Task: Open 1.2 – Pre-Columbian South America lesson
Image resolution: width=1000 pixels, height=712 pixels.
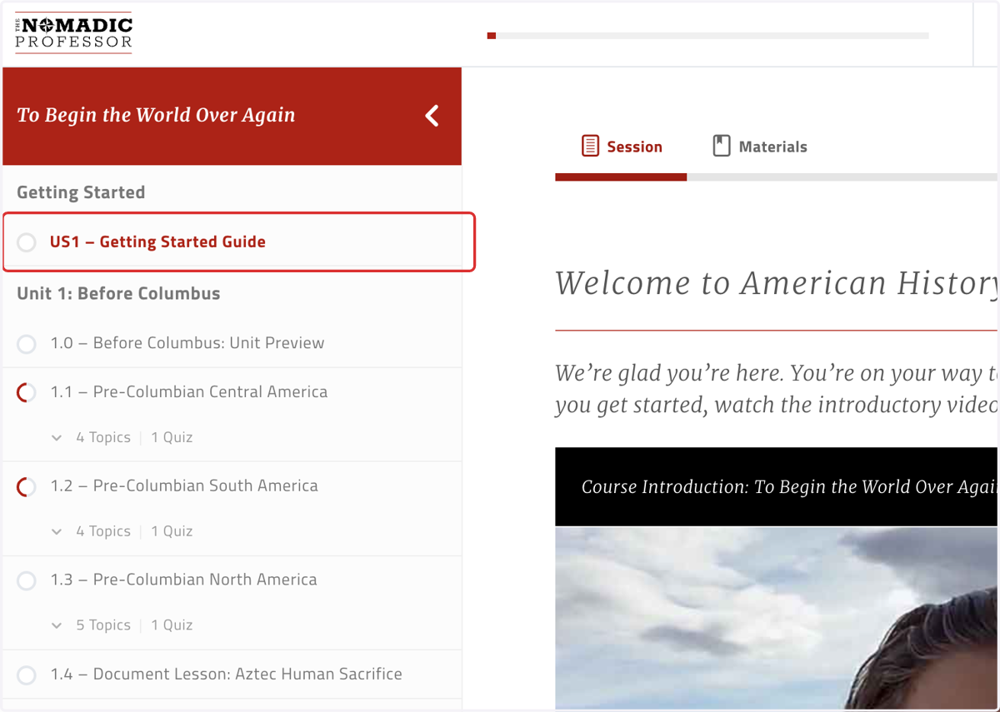Action: (x=184, y=486)
